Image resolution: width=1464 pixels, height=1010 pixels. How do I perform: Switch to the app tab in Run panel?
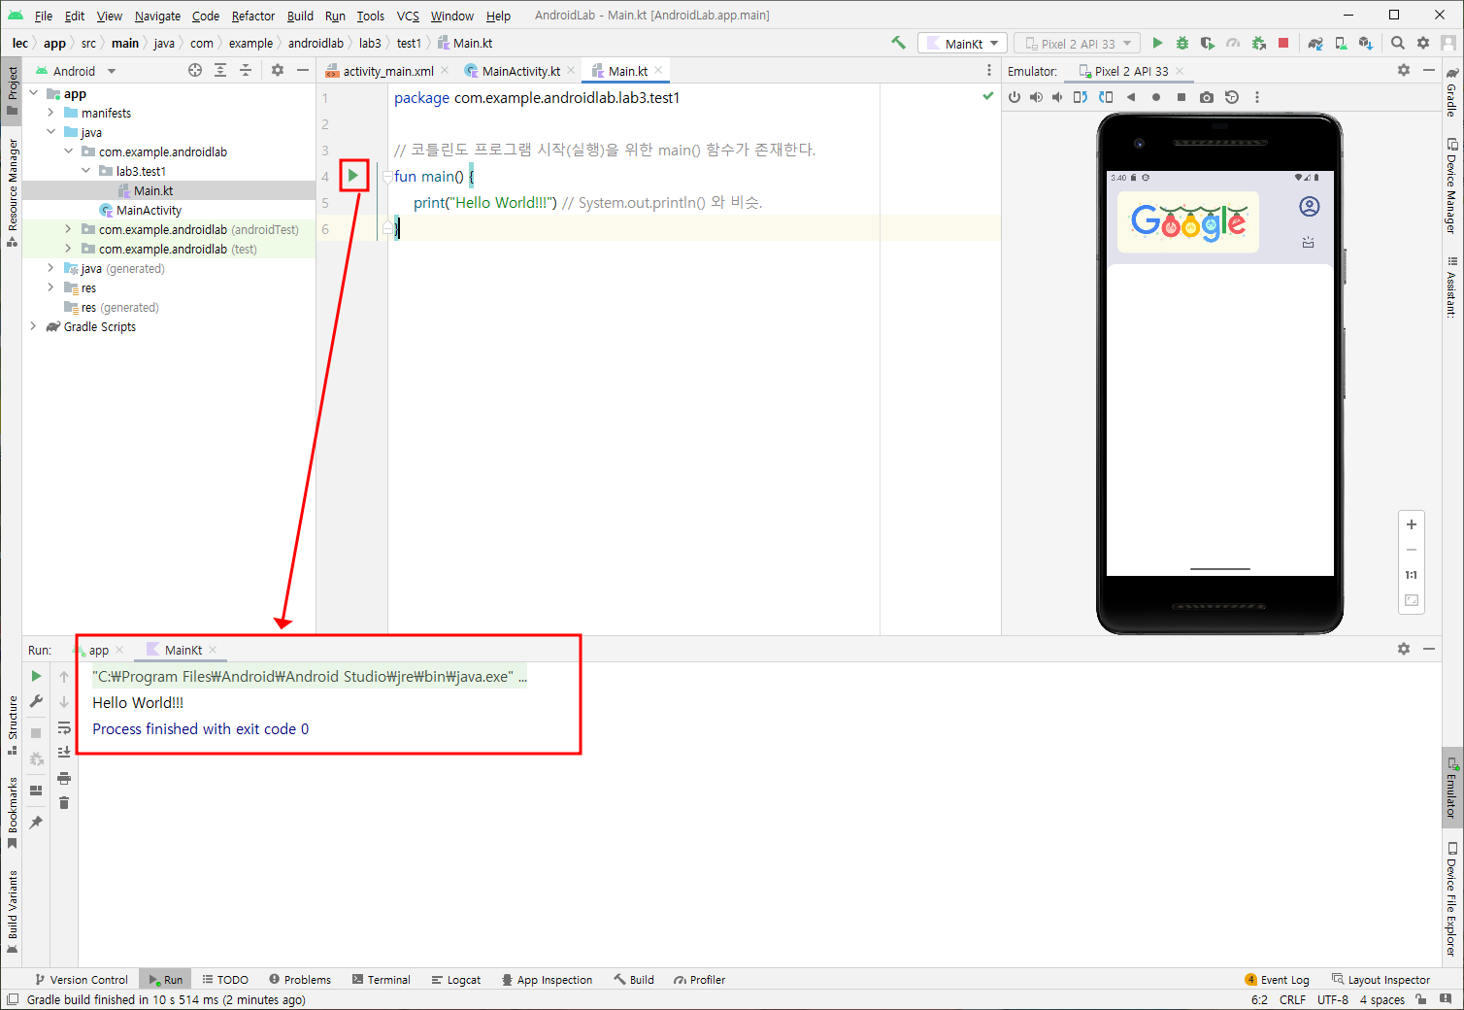pyautogui.click(x=99, y=650)
